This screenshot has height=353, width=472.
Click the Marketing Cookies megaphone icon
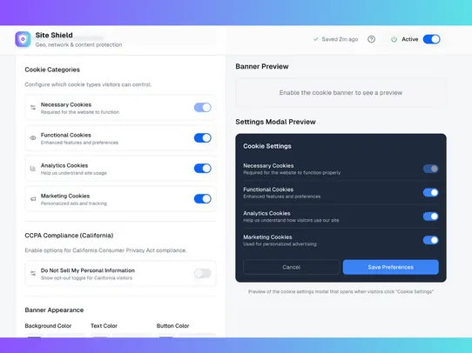(x=33, y=199)
